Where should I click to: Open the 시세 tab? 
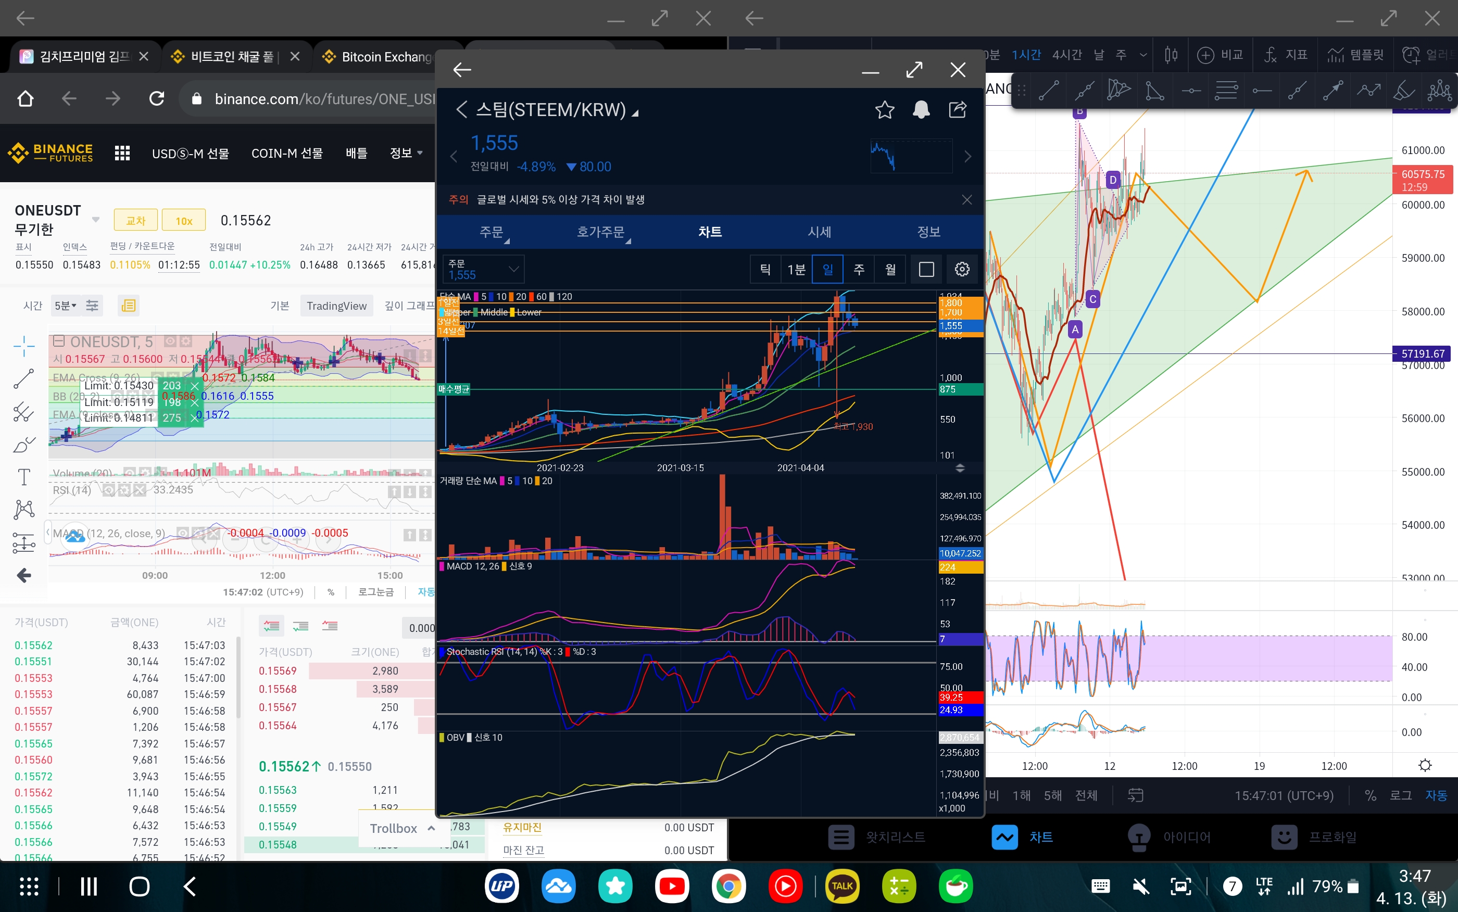(819, 232)
